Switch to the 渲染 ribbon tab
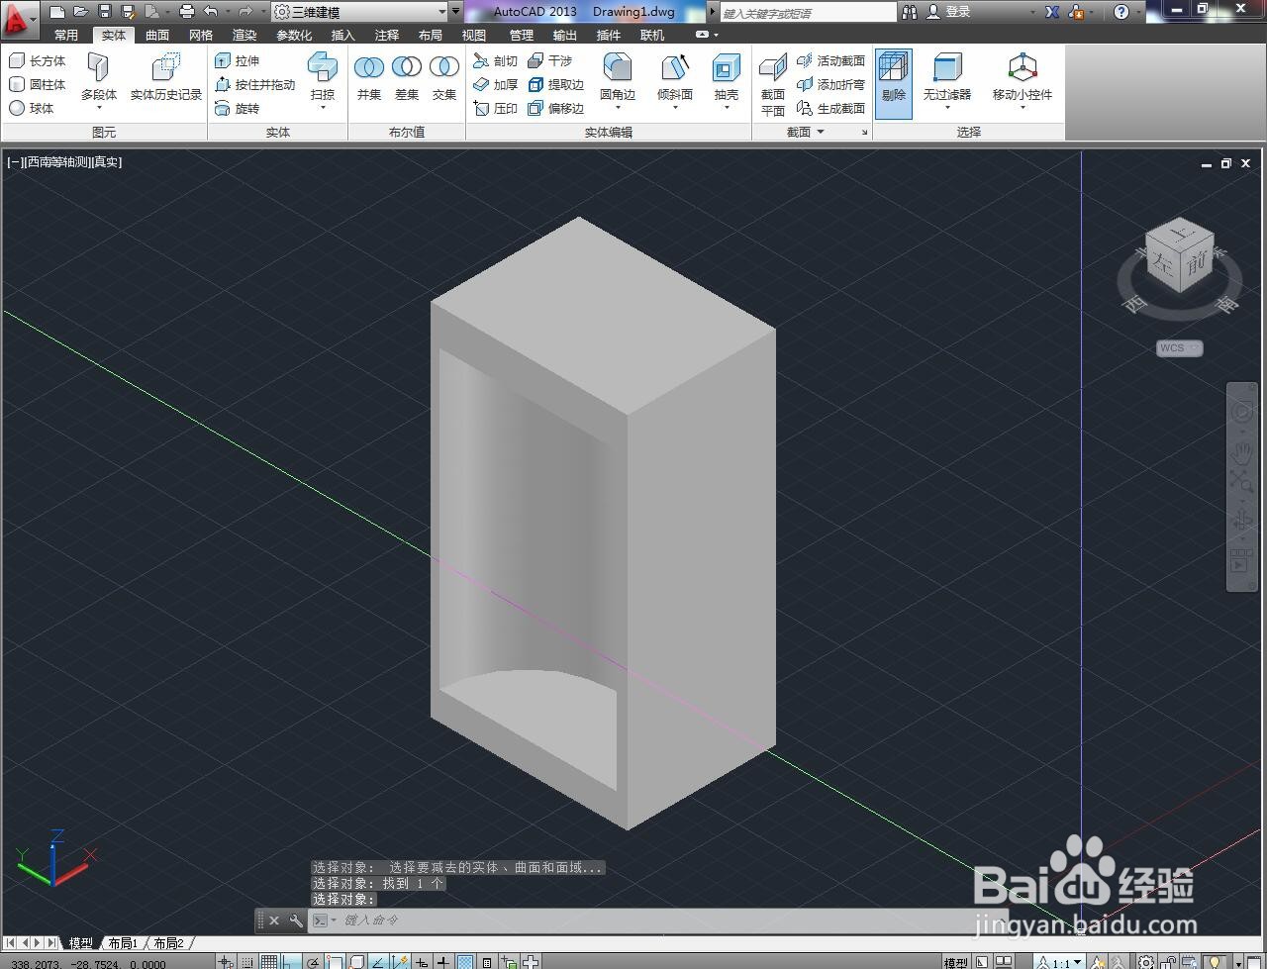 244,35
